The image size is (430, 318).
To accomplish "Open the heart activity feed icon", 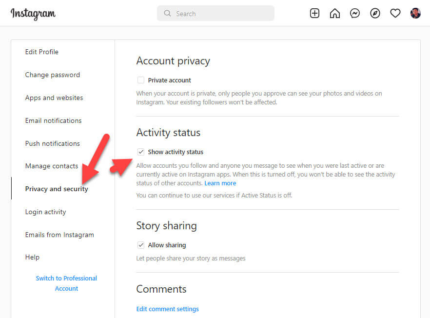I will pos(395,14).
